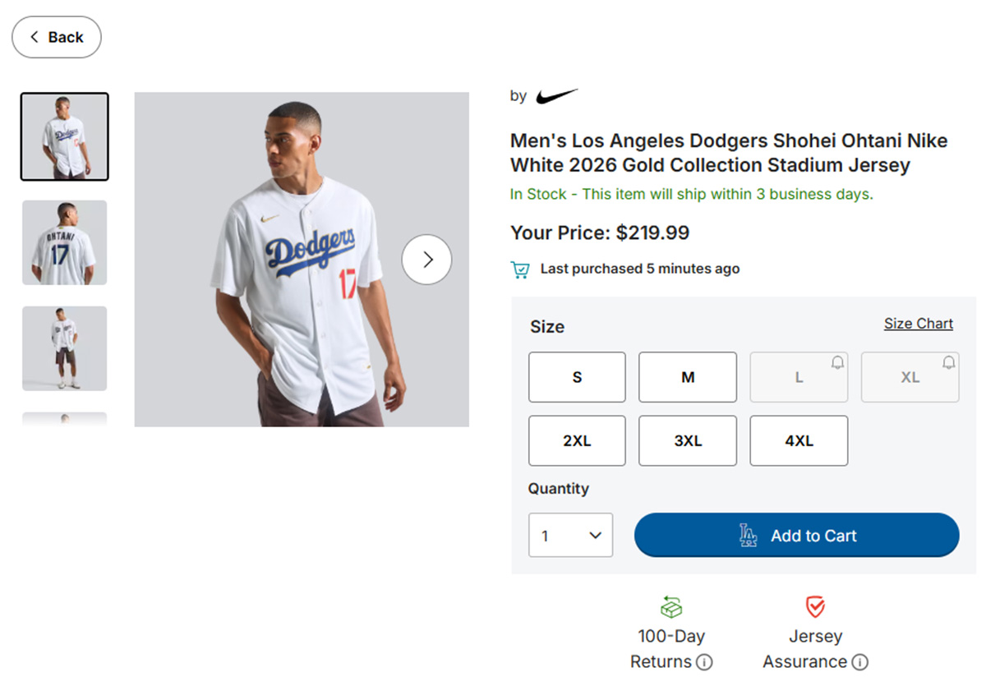Open the Size Chart link
Viewport: 986px width, 695px height.
[918, 324]
